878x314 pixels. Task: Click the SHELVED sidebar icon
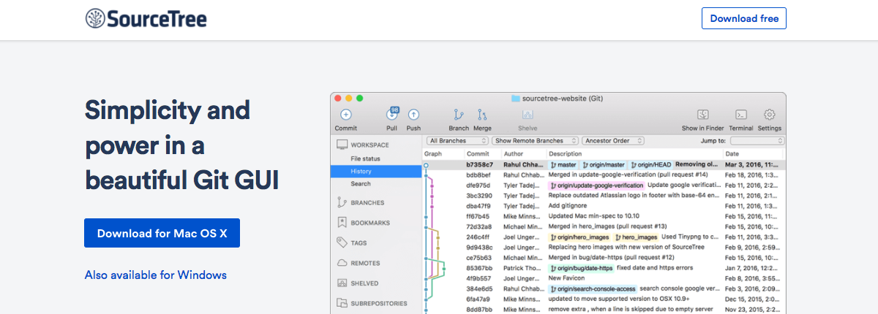point(342,283)
